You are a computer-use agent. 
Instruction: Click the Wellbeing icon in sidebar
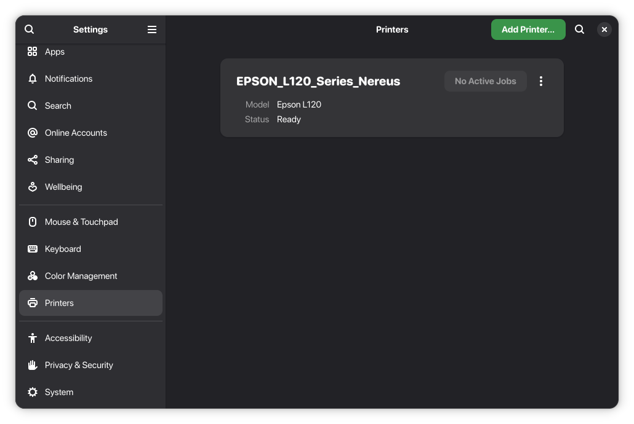tap(33, 187)
